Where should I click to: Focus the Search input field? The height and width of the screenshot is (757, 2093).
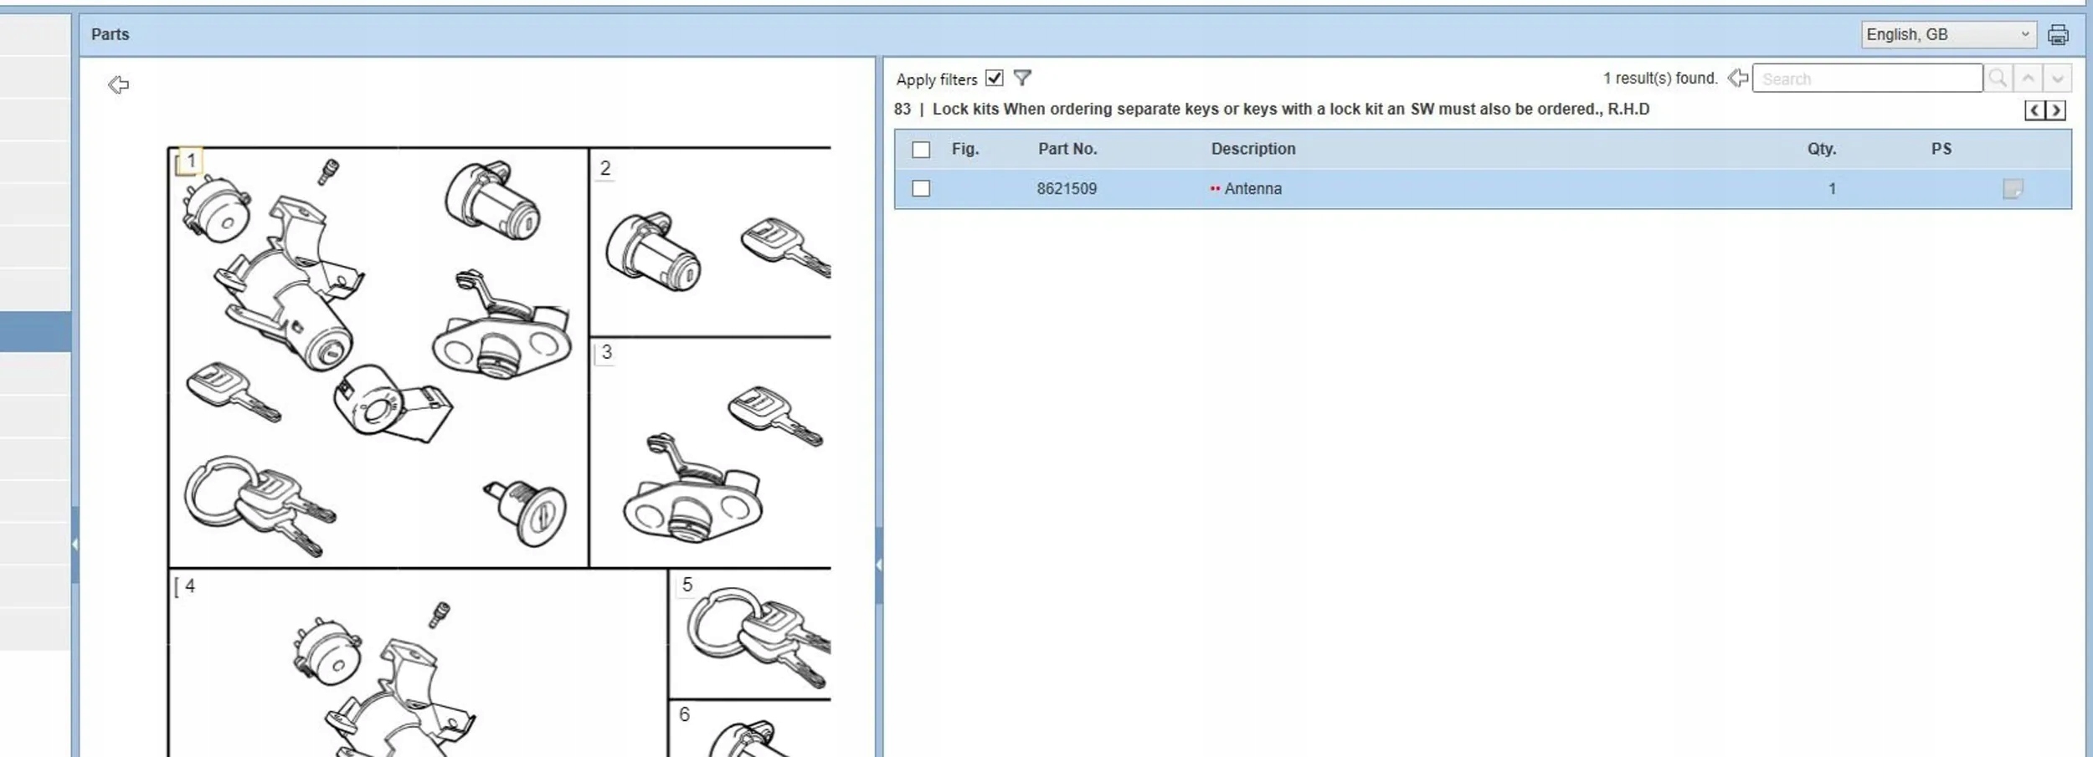(x=1867, y=79)
